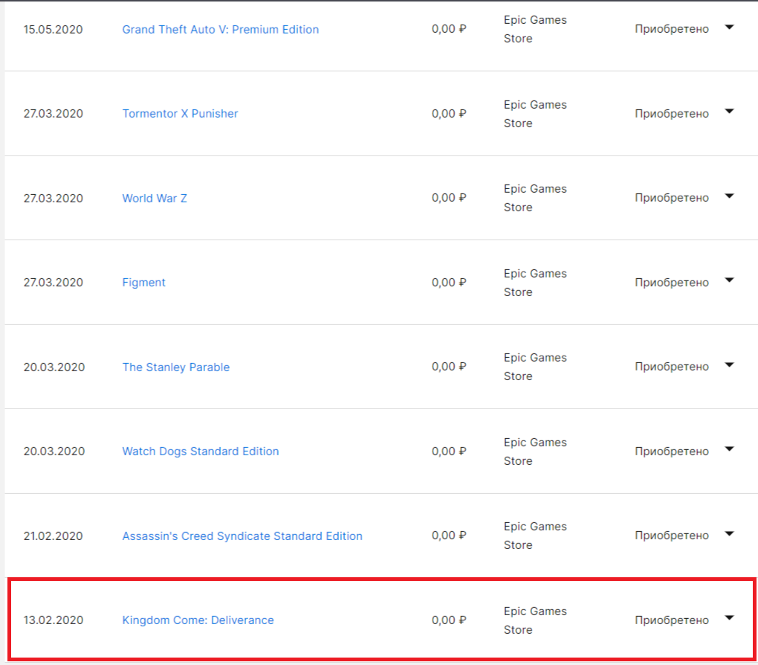Click Epic Games Store in Kingdom Come row
The width and height of the screenshot is (758, 665).
(x=535, y=620)
